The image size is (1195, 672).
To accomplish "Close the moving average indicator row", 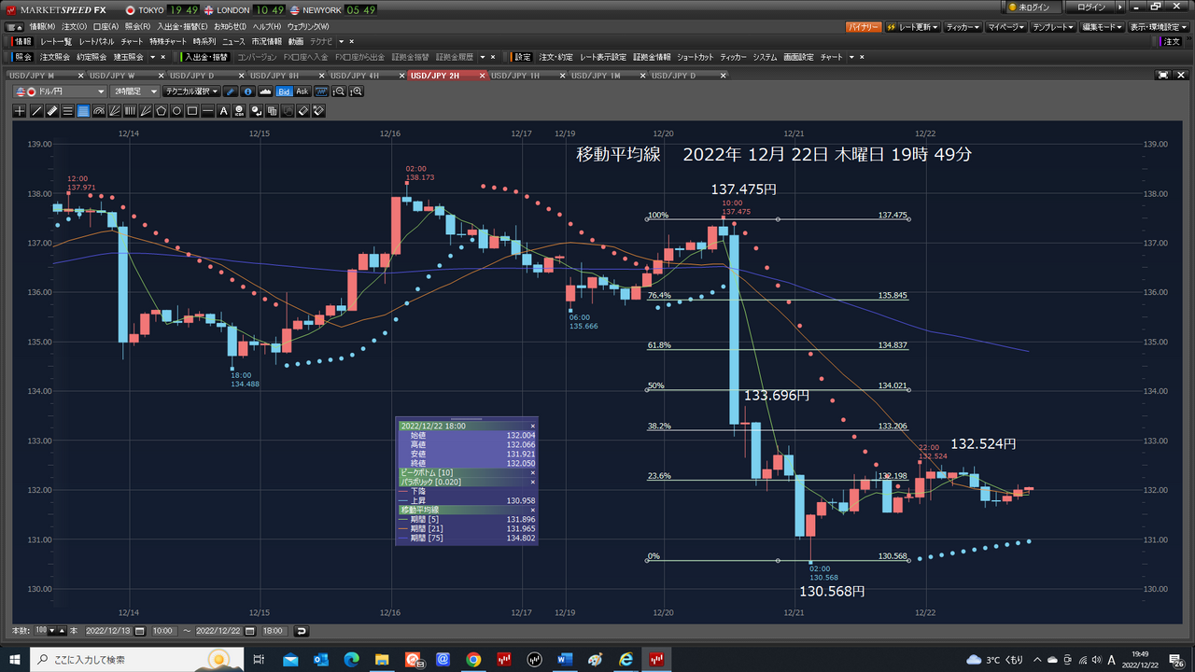I will click(533, 510).
